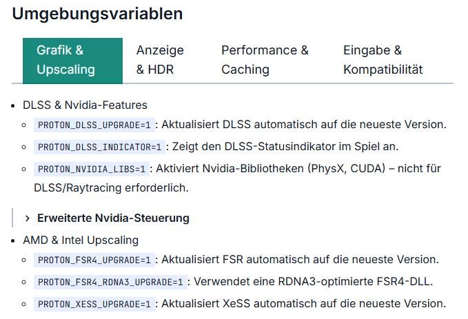Click the chevron arrow before Erweiterte Nvidia-Steuerung
The image size is (468, 319).
pyautogui.click(x=28, y=218)
